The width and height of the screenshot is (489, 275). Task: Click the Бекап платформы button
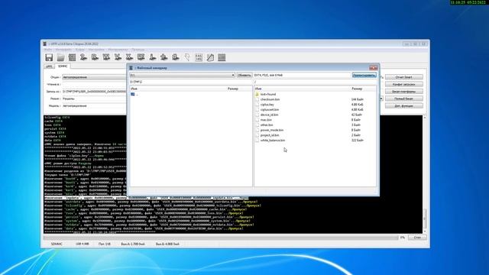click(404, 92)
